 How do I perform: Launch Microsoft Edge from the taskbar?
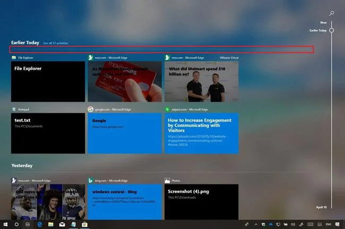click(x=40, y=224)
